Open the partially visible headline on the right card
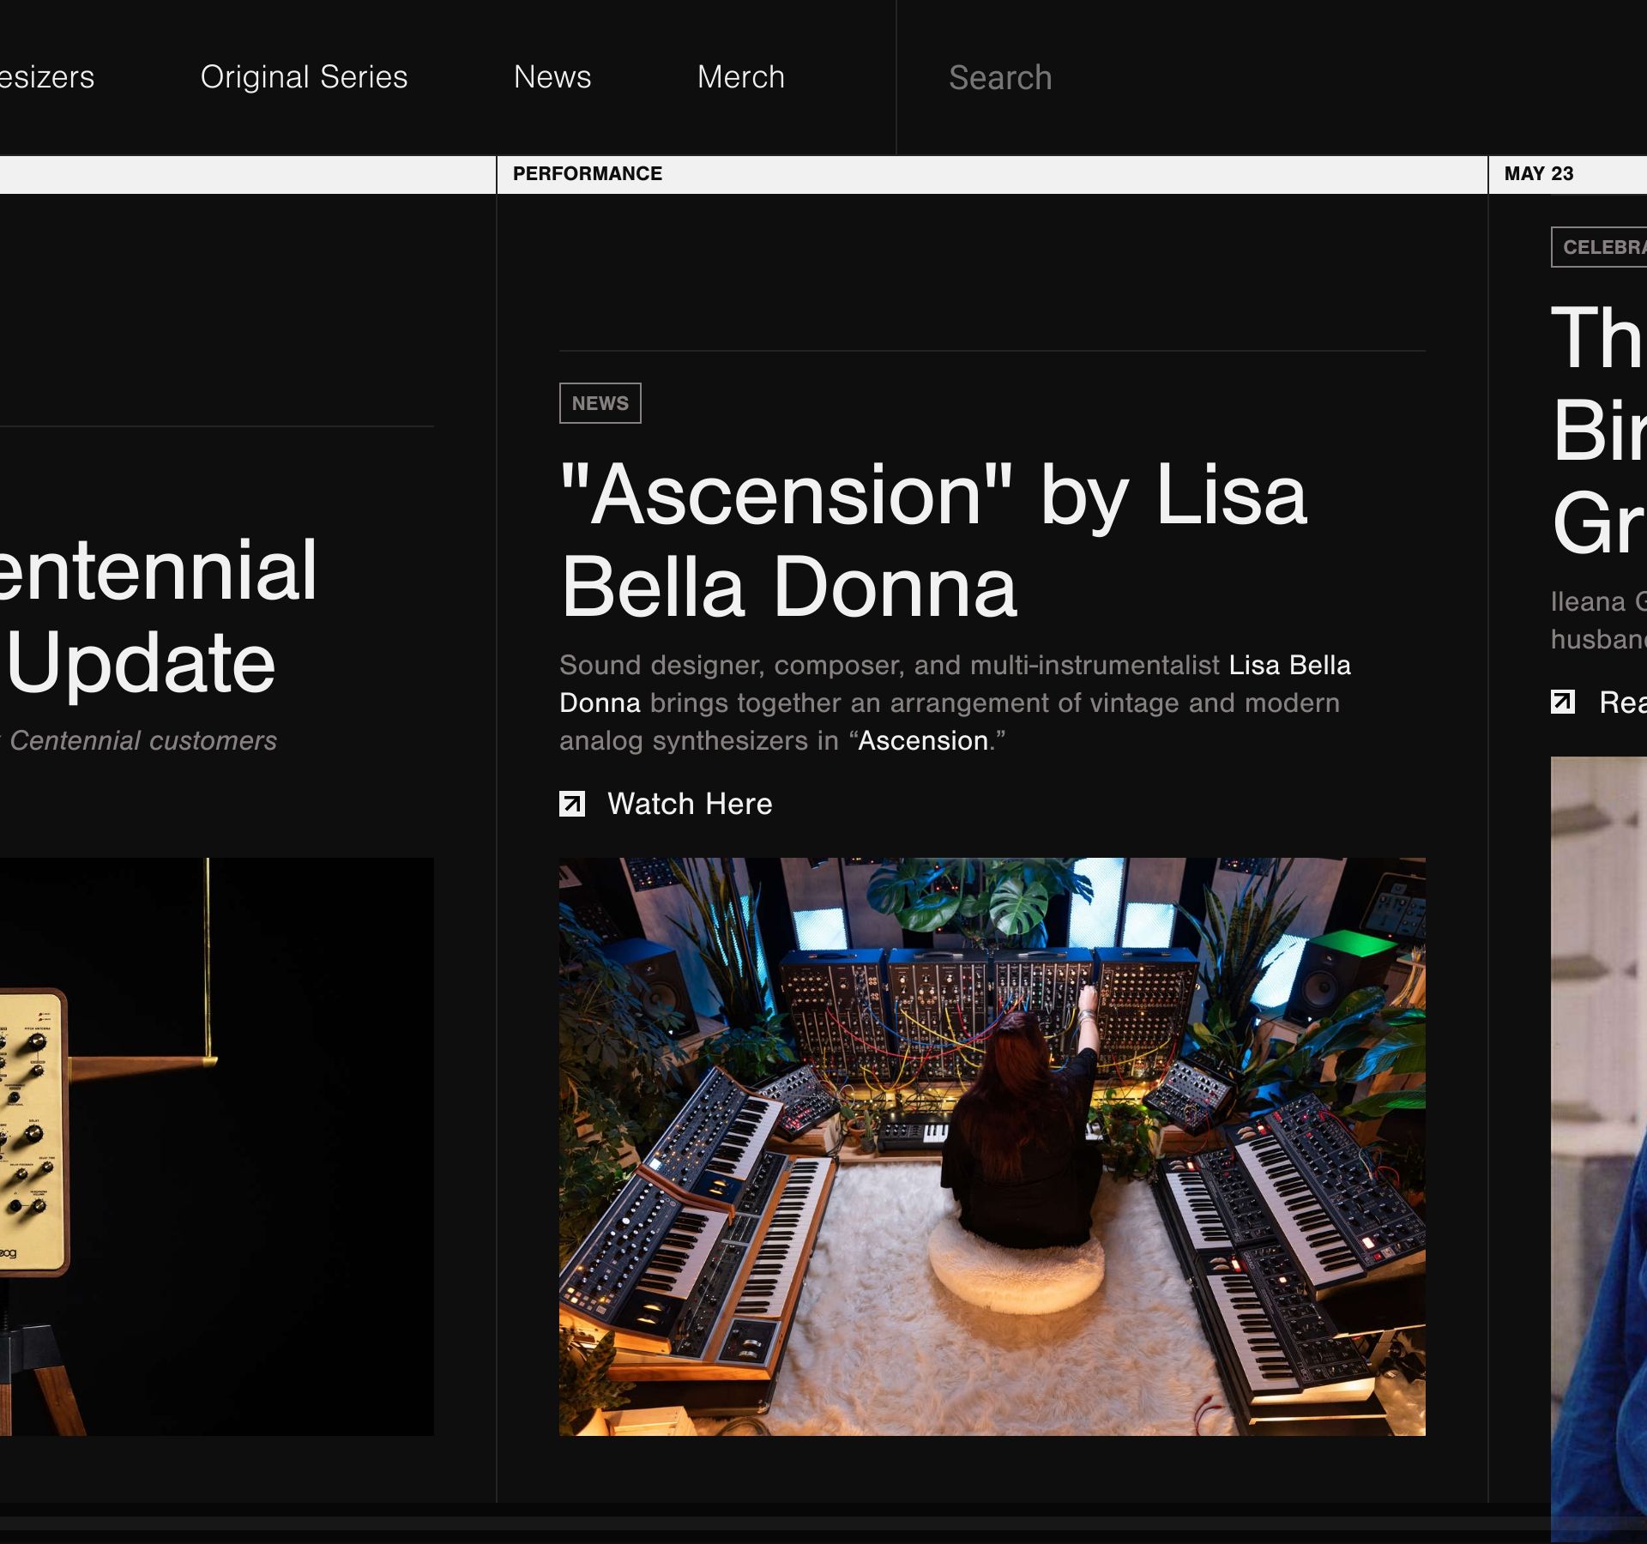This screenshot has height=1544, width=1647. [x=1598, y=429]
